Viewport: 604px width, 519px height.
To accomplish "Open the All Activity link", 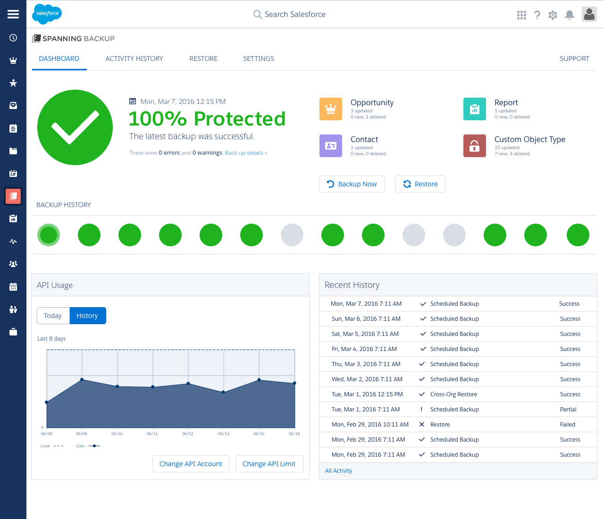I will tap(338, 471).
